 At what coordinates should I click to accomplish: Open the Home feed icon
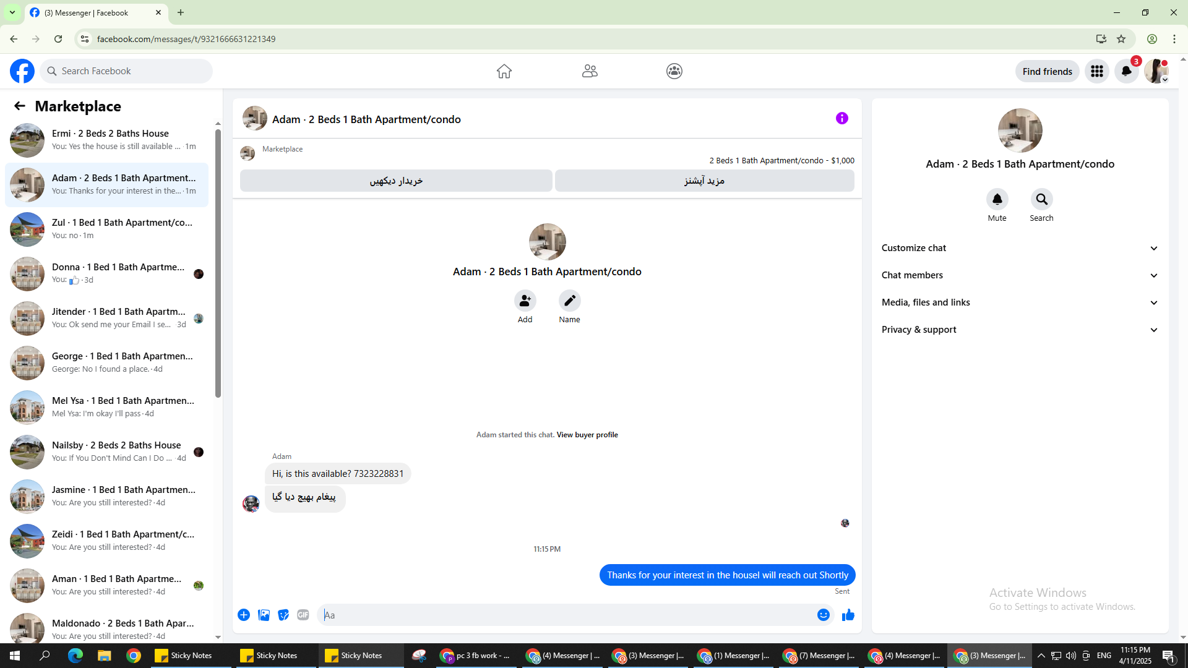click(x=504, y=71)
